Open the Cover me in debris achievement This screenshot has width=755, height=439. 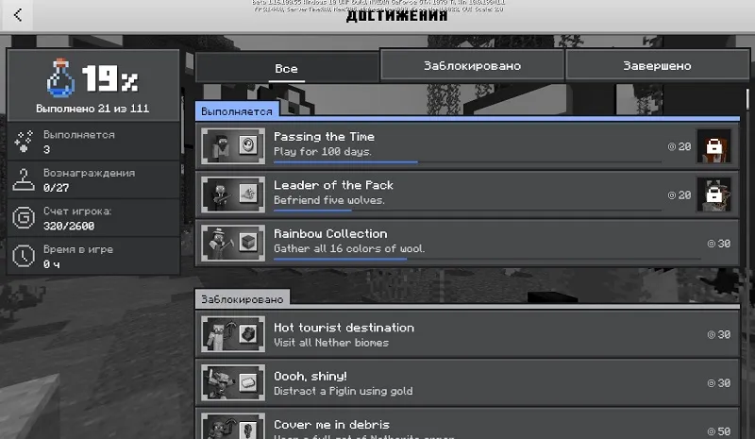[467, 425]
